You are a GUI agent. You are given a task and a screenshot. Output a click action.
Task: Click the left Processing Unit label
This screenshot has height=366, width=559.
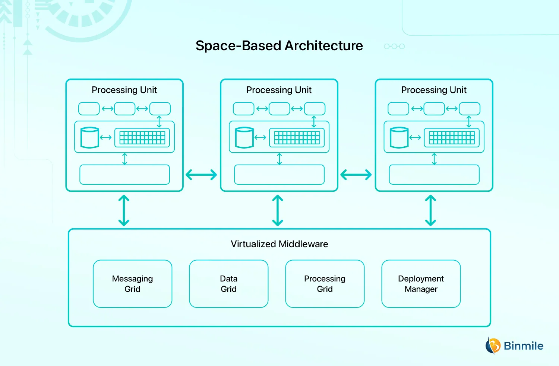[124, 90]
